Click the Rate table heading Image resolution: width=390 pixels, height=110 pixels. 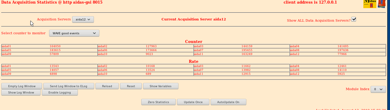click(194, 61)
